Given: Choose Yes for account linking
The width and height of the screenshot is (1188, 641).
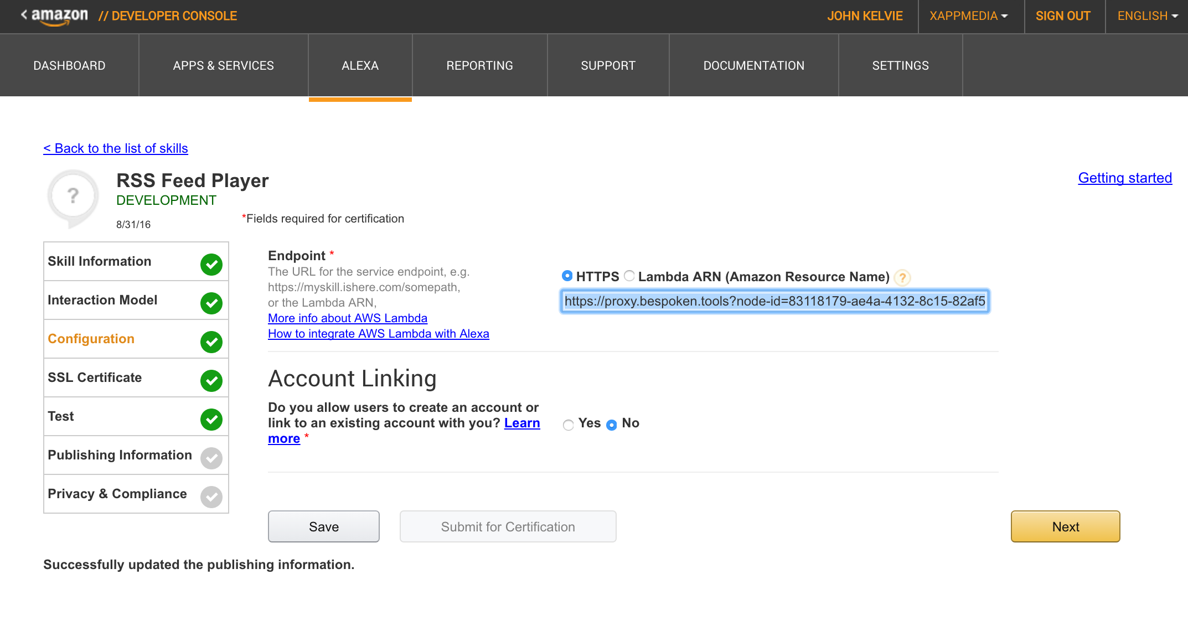Looking at the screenshot, I should pos(568,425).
